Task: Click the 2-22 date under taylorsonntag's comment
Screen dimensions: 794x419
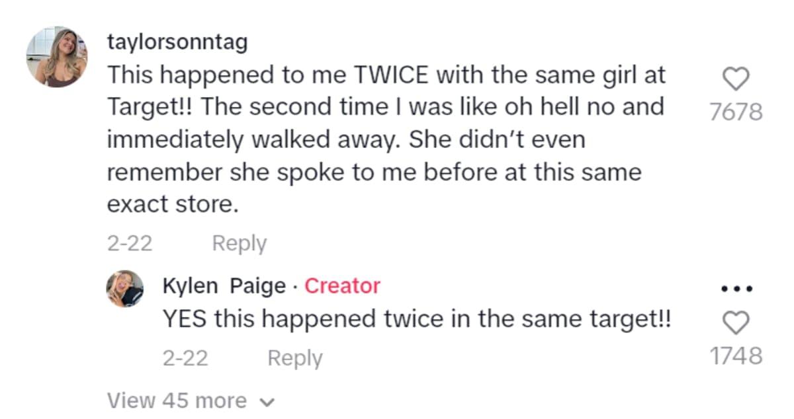Action: point(130,244)
